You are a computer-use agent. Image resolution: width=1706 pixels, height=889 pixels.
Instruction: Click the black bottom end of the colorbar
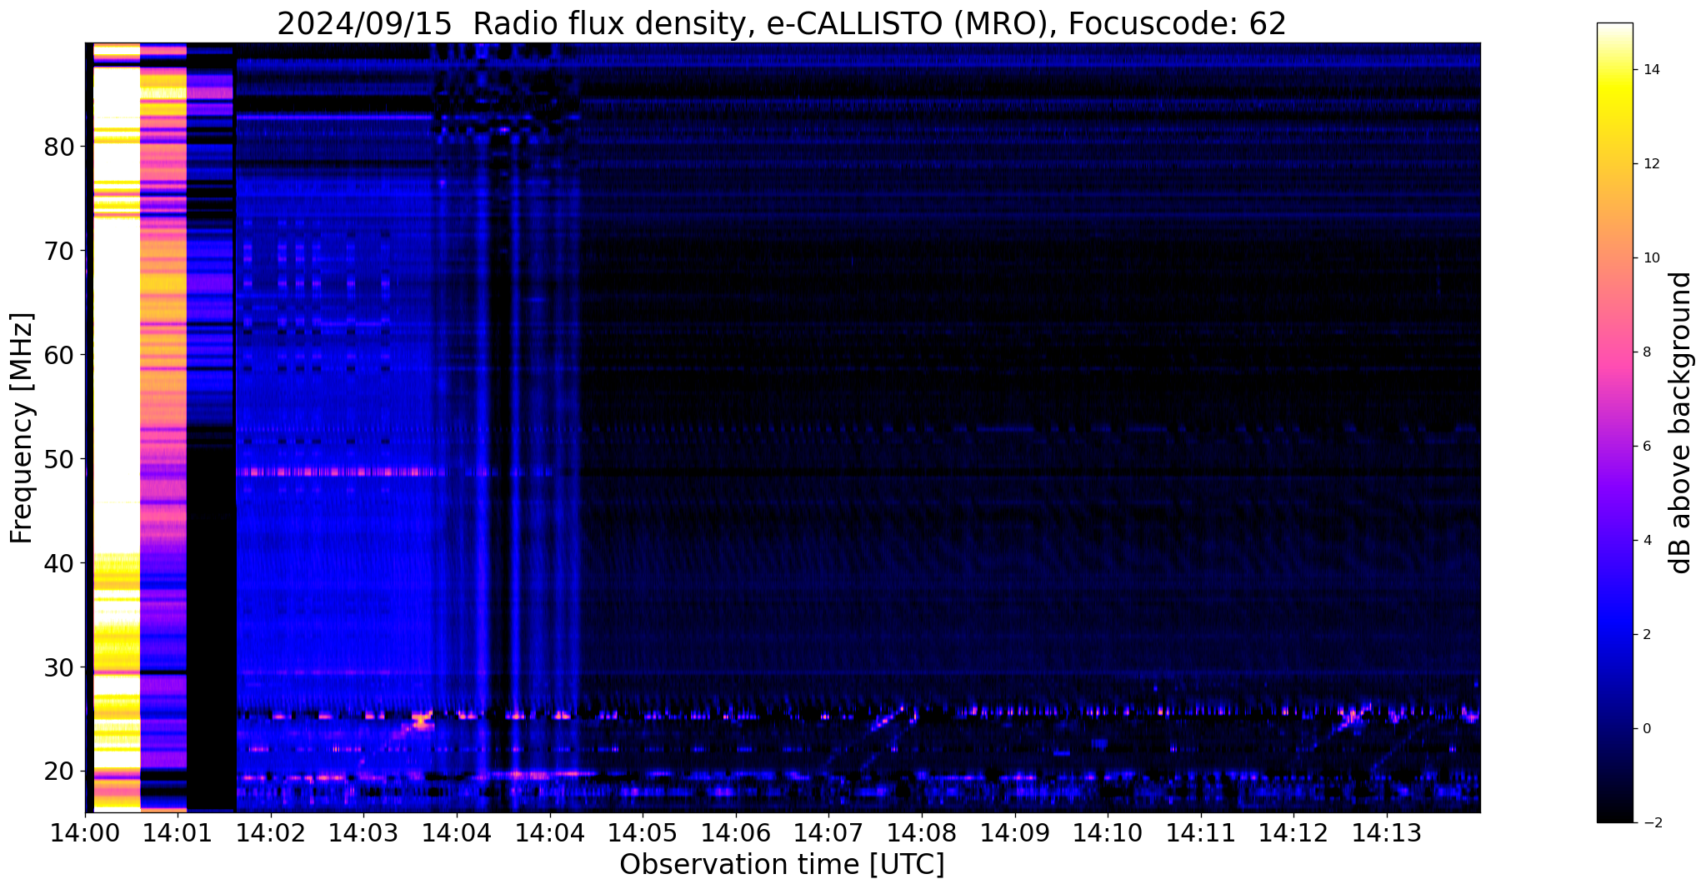click(x=1614, y=817)
